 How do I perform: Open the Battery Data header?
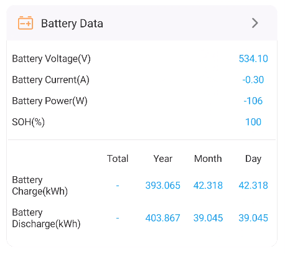(142, 23)
